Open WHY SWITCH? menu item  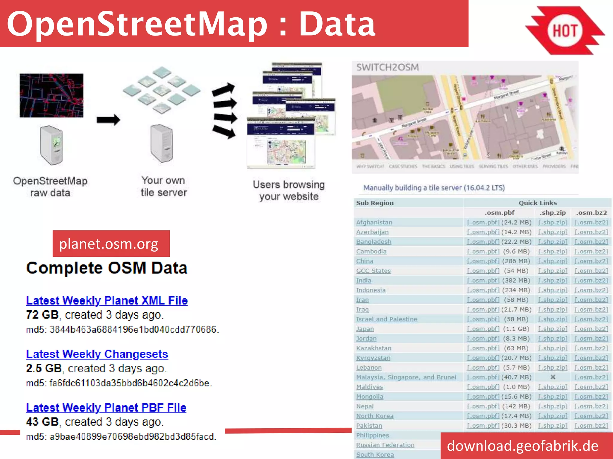tap(370, 166)
